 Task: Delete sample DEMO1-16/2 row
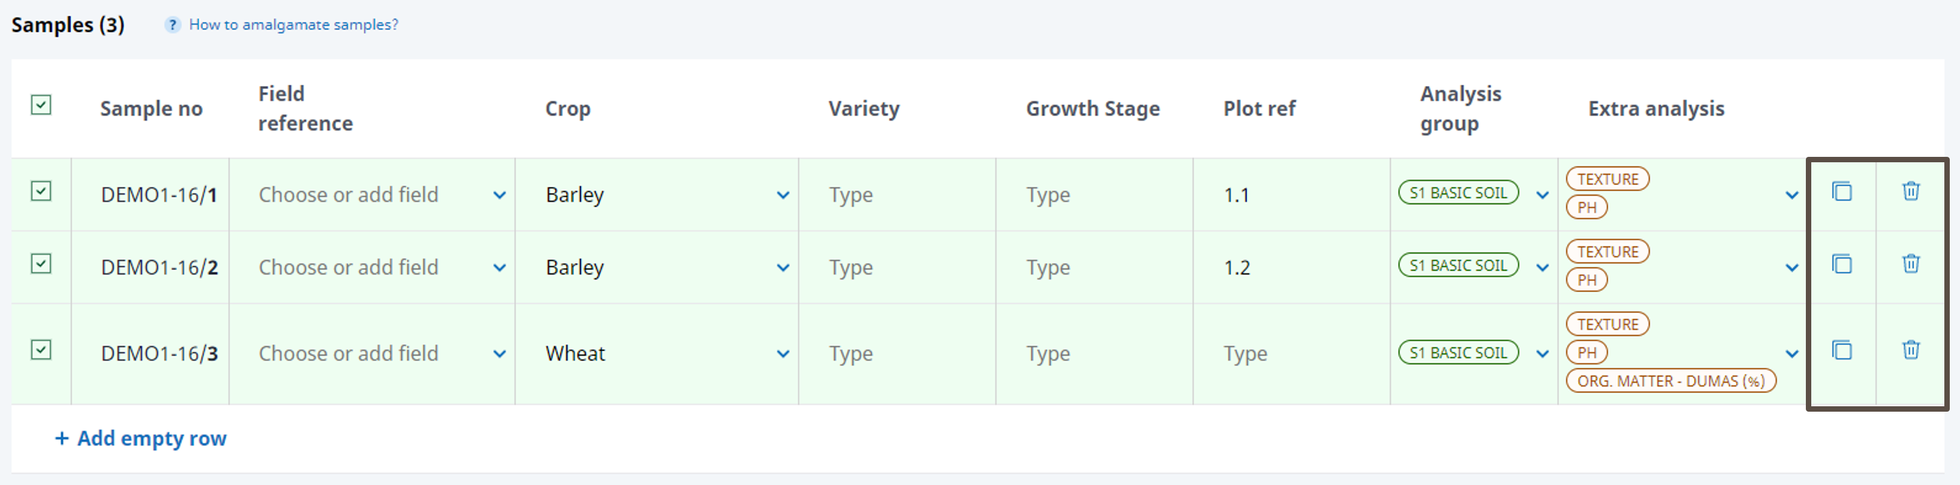1911,264
